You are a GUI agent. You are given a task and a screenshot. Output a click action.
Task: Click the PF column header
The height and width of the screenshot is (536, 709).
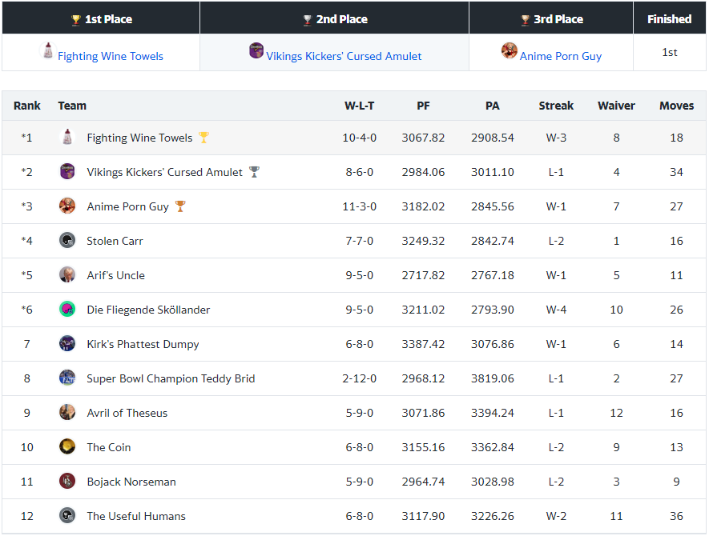(423, 106)
